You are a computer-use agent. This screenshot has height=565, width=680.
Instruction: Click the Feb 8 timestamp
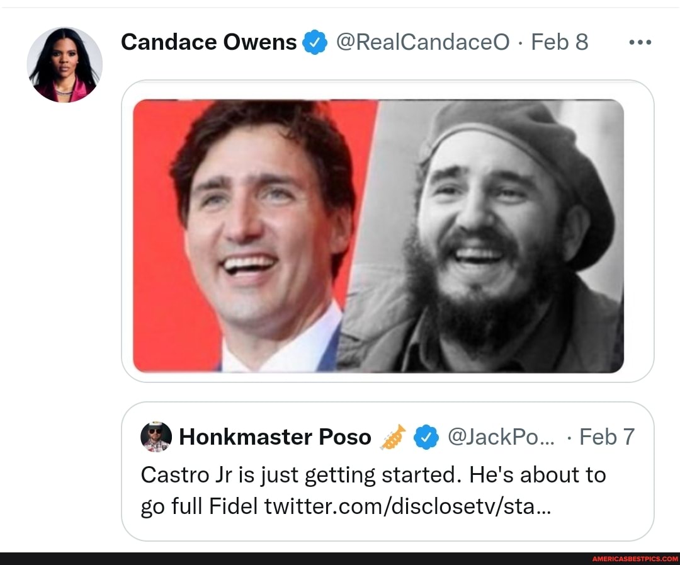click(x=559, y=42)
